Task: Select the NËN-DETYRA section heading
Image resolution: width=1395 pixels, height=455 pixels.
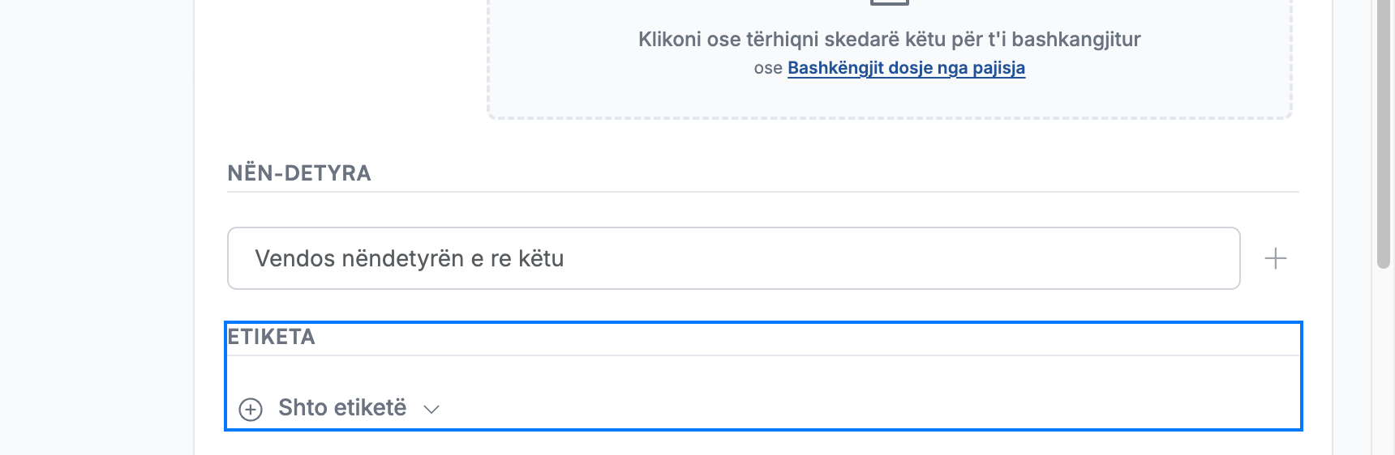Action: (x=298, y=173)
